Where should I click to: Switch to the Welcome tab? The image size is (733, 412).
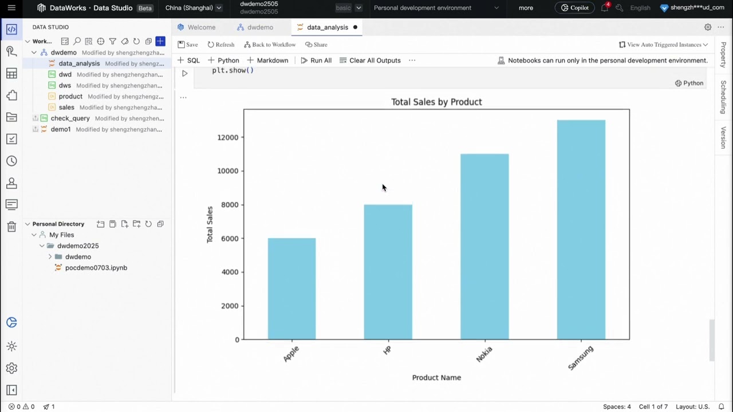196,27
